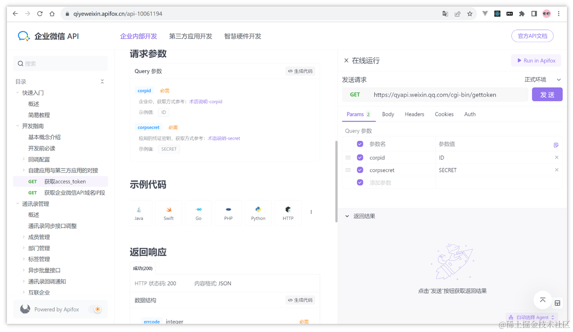Uncheck the corpsecret parameter checkbox
This screenshot has height=332, width=573.
pyautogui.click(x=360, y=170)
